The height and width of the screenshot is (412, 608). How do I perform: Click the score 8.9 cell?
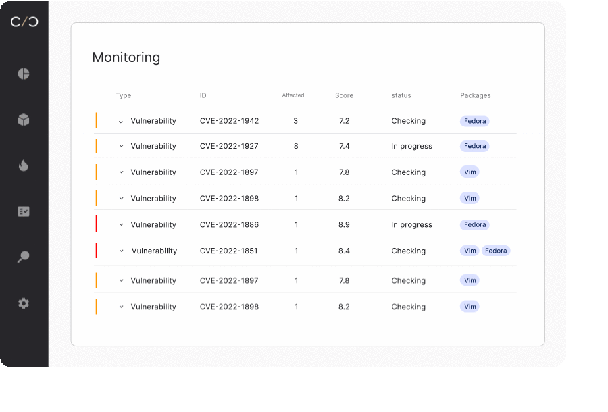344,224
